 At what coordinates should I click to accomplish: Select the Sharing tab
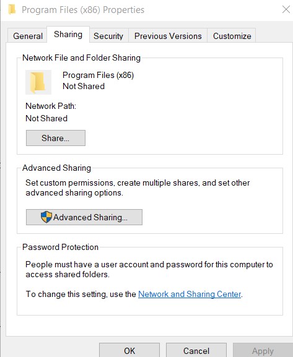pos(68,35)
